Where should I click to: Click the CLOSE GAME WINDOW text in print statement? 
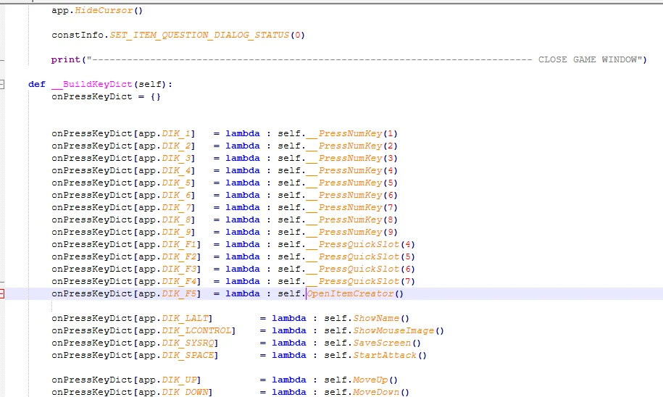(x=588, y=59)
